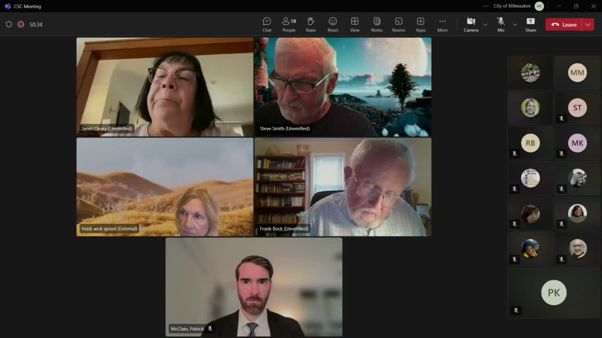Select Frank Bock's video tile
This screenshot has width=602, height=338.
pos(343,187)
